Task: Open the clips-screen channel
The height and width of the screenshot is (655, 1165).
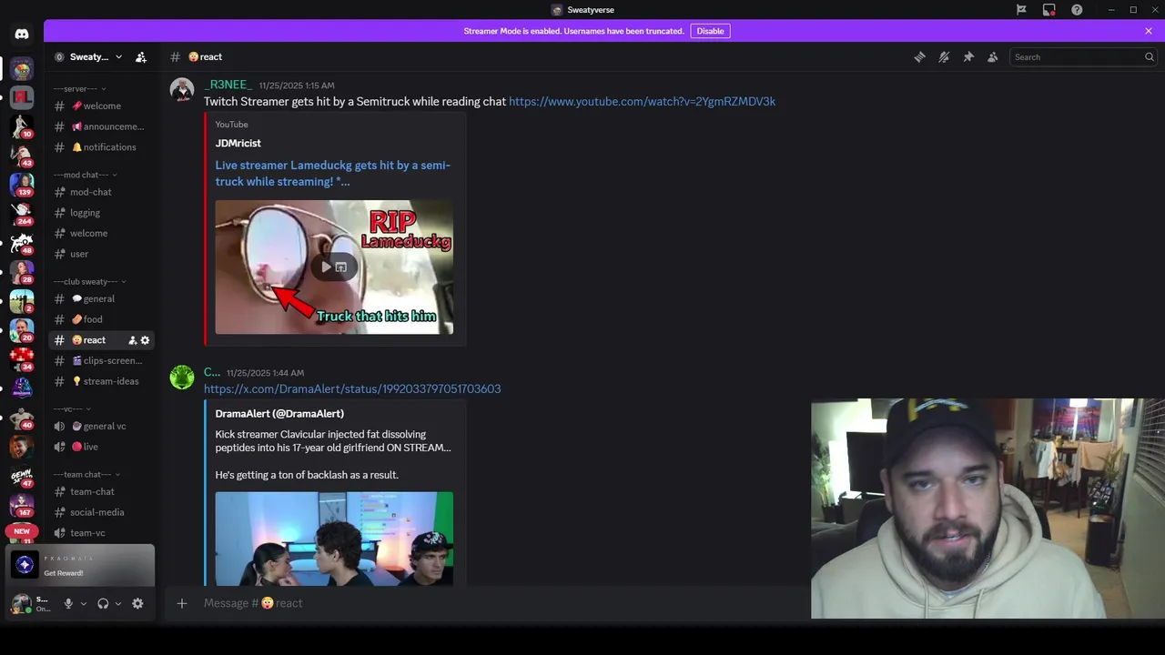Action: 101,360
